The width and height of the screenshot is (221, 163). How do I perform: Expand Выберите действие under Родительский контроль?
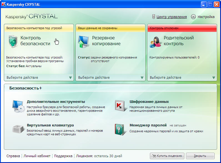pos(182,78)
